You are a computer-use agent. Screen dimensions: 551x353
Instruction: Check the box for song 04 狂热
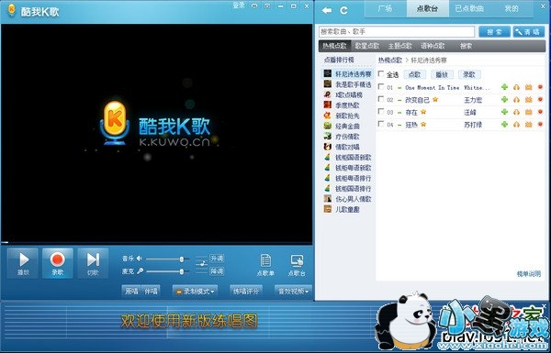pos(380,124)
